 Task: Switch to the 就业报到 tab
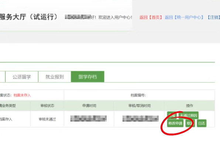[x=55, y=77]
